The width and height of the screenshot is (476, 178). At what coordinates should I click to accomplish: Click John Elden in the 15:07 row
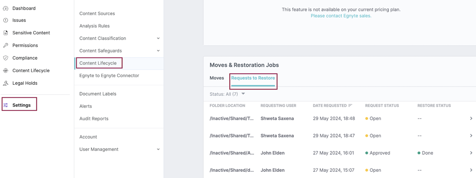[272, 170]
